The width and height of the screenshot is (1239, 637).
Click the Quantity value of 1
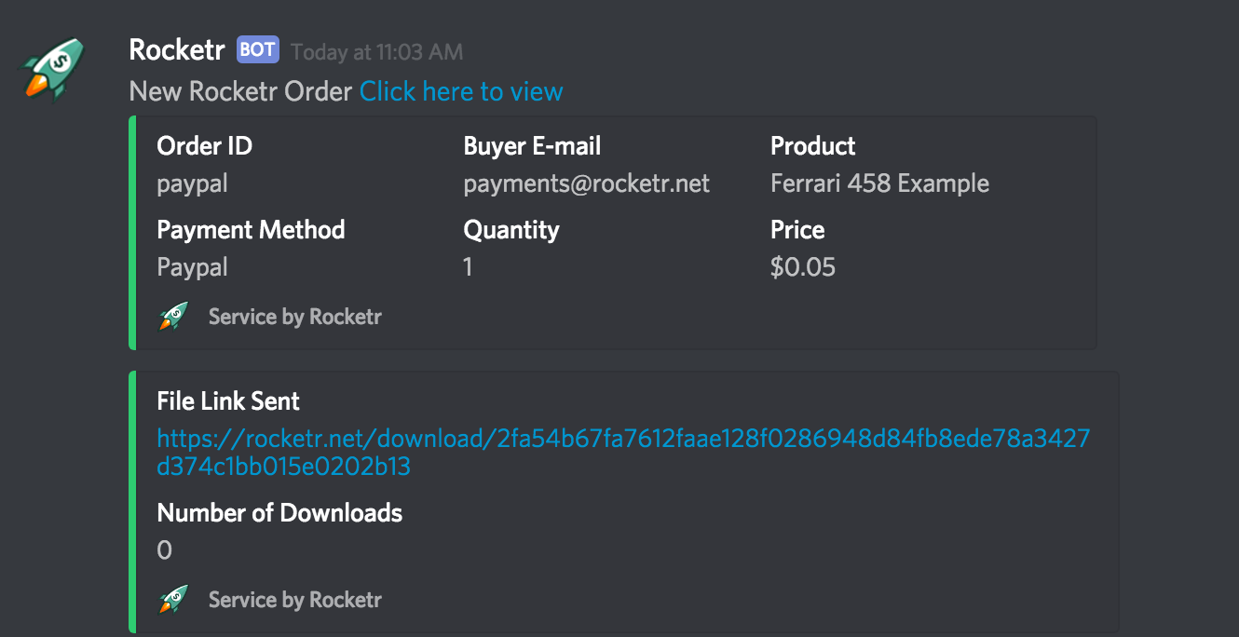point(468,267)
